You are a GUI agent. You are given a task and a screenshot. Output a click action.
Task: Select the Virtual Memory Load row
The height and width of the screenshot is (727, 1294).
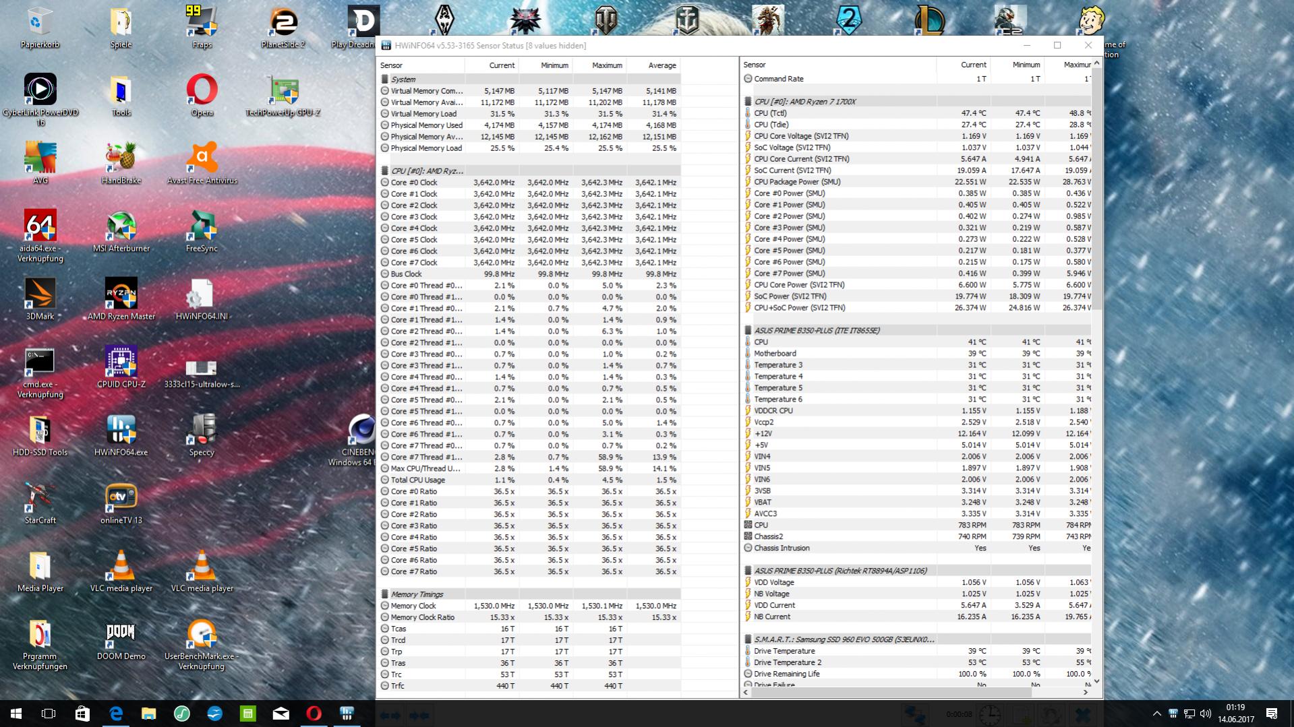pos(529,114)
